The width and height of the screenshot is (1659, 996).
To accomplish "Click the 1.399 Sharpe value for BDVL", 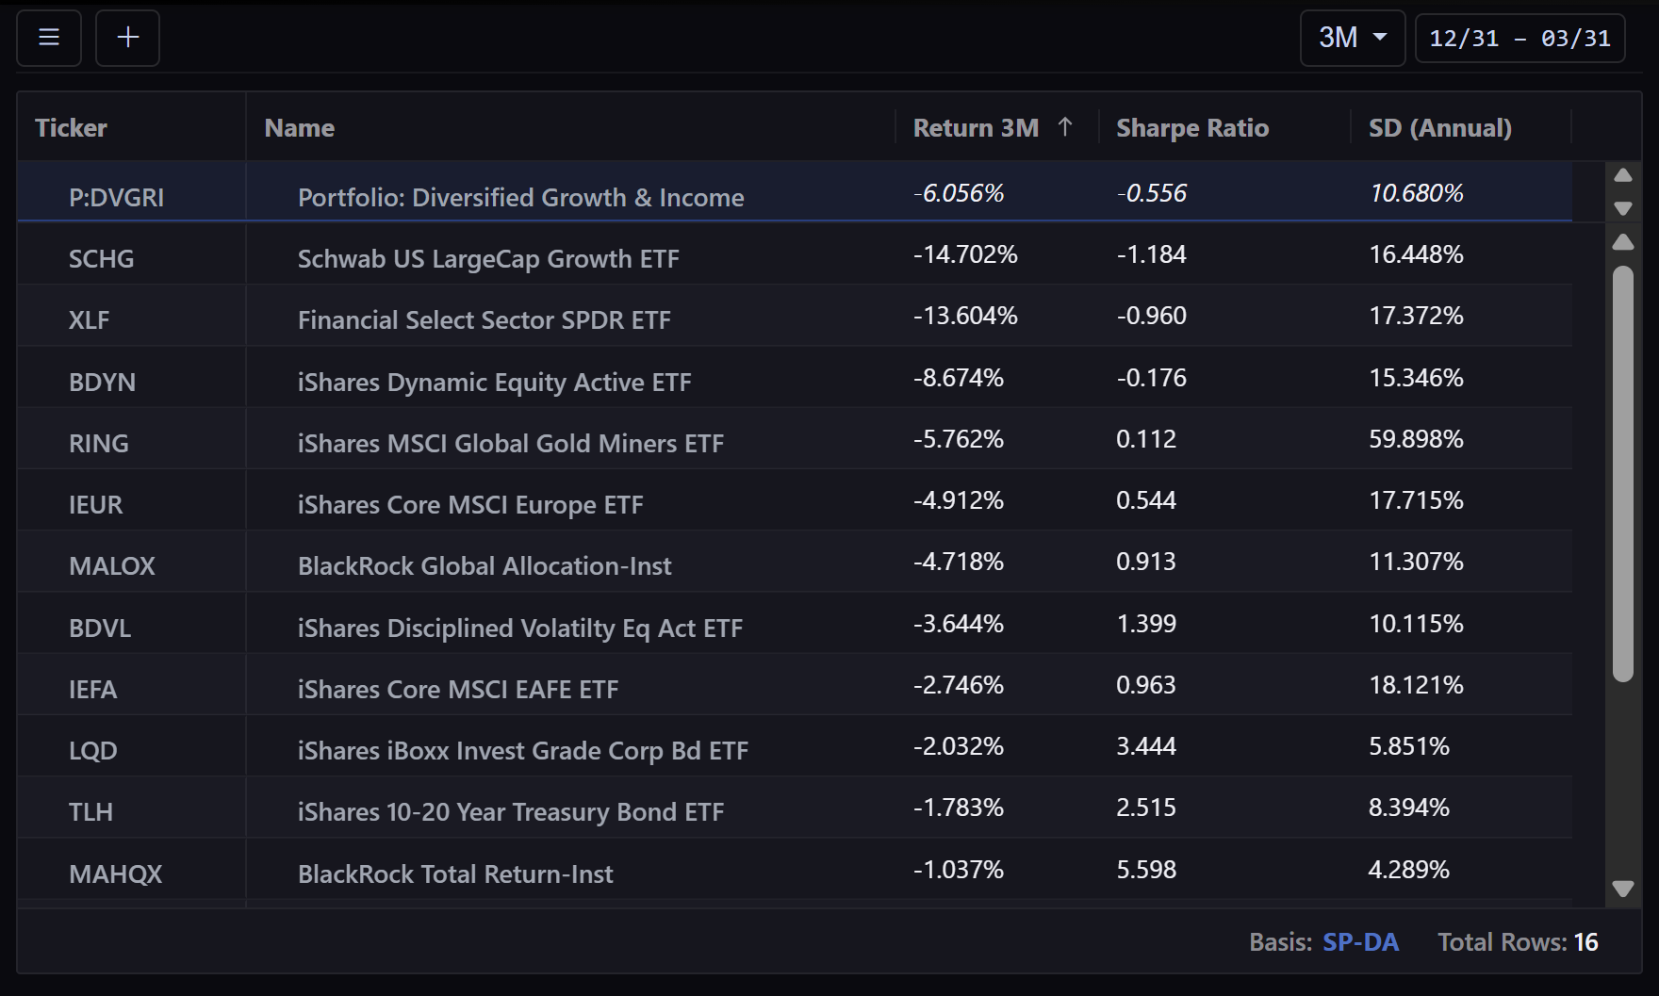I will click(1146, 624).
